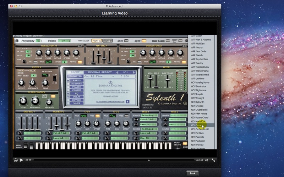Enable the DISTORT effect checkbox
This screenshot has width=284, height=177.
pyautogui.click(x=68, y=84)
